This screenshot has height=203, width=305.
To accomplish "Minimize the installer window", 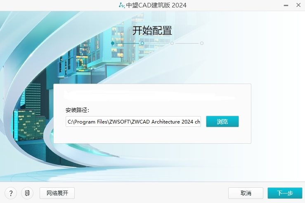I will pyautogui.click(x=286, y=5).
